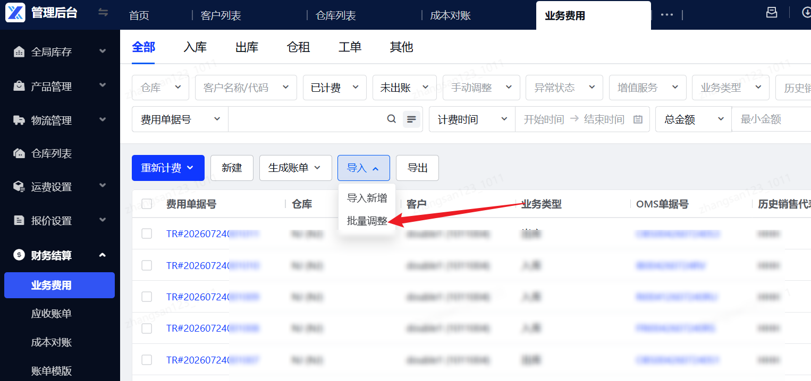This screenshot has width=811, height=381.
Task: Click the 结束时间 date field
Action: [604, 119]
